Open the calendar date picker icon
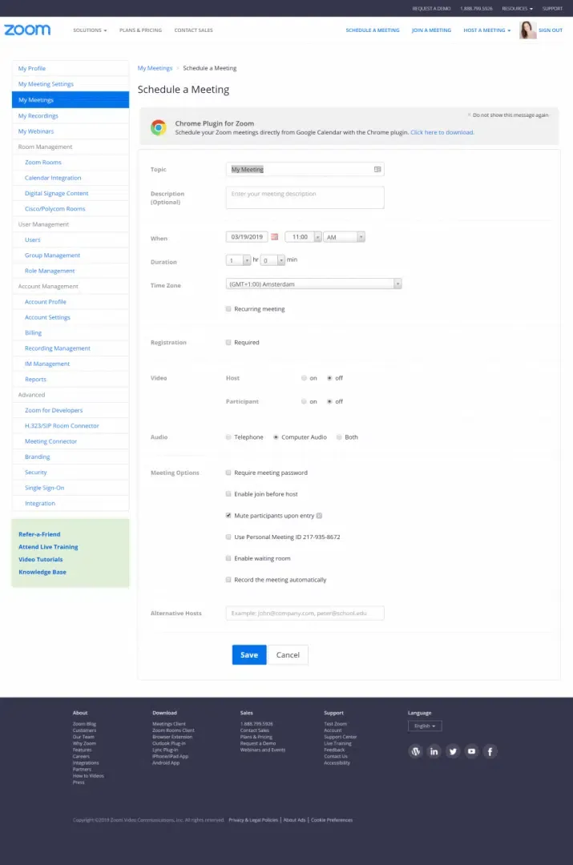 pos(274,237)
